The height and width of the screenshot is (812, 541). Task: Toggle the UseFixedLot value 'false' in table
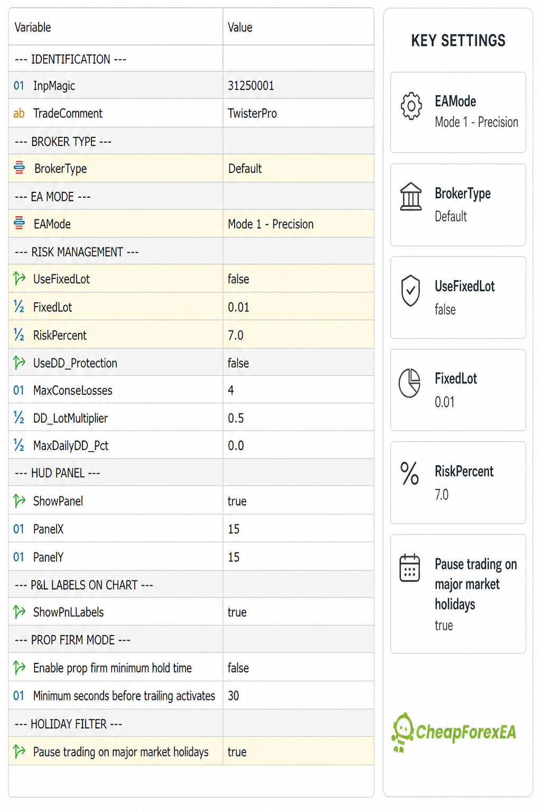[x=238, y=279]
